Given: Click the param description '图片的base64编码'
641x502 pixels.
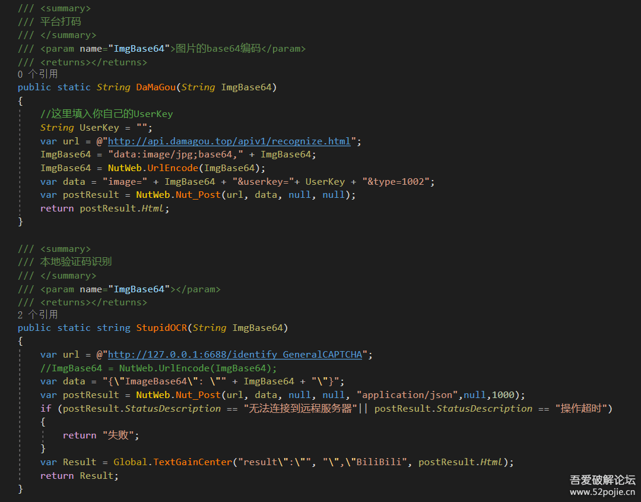Looking at the screenshot, I should click(218, 48).
